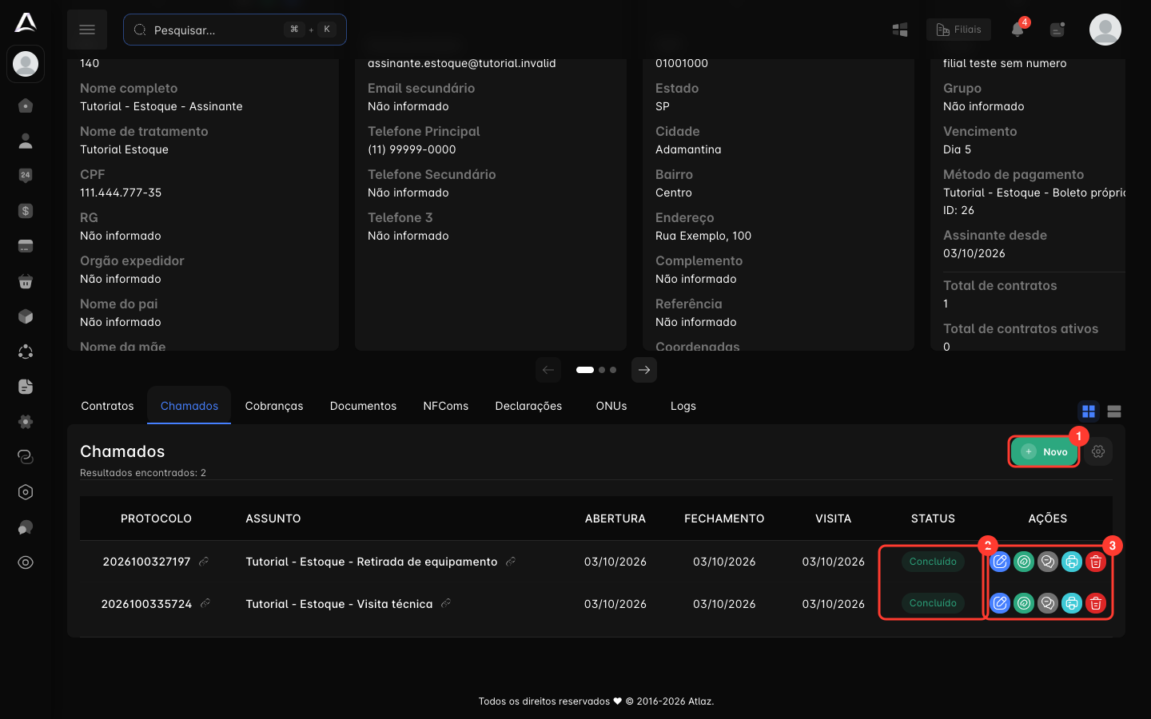The height and width of the screenshot is (719, 1151).
Task: Focus the Pesquisar search field
Action: 235,30
